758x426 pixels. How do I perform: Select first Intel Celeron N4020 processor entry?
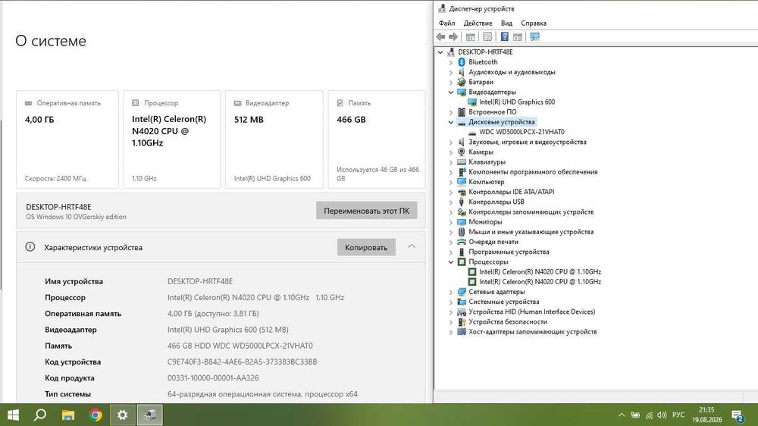[540, 272]
